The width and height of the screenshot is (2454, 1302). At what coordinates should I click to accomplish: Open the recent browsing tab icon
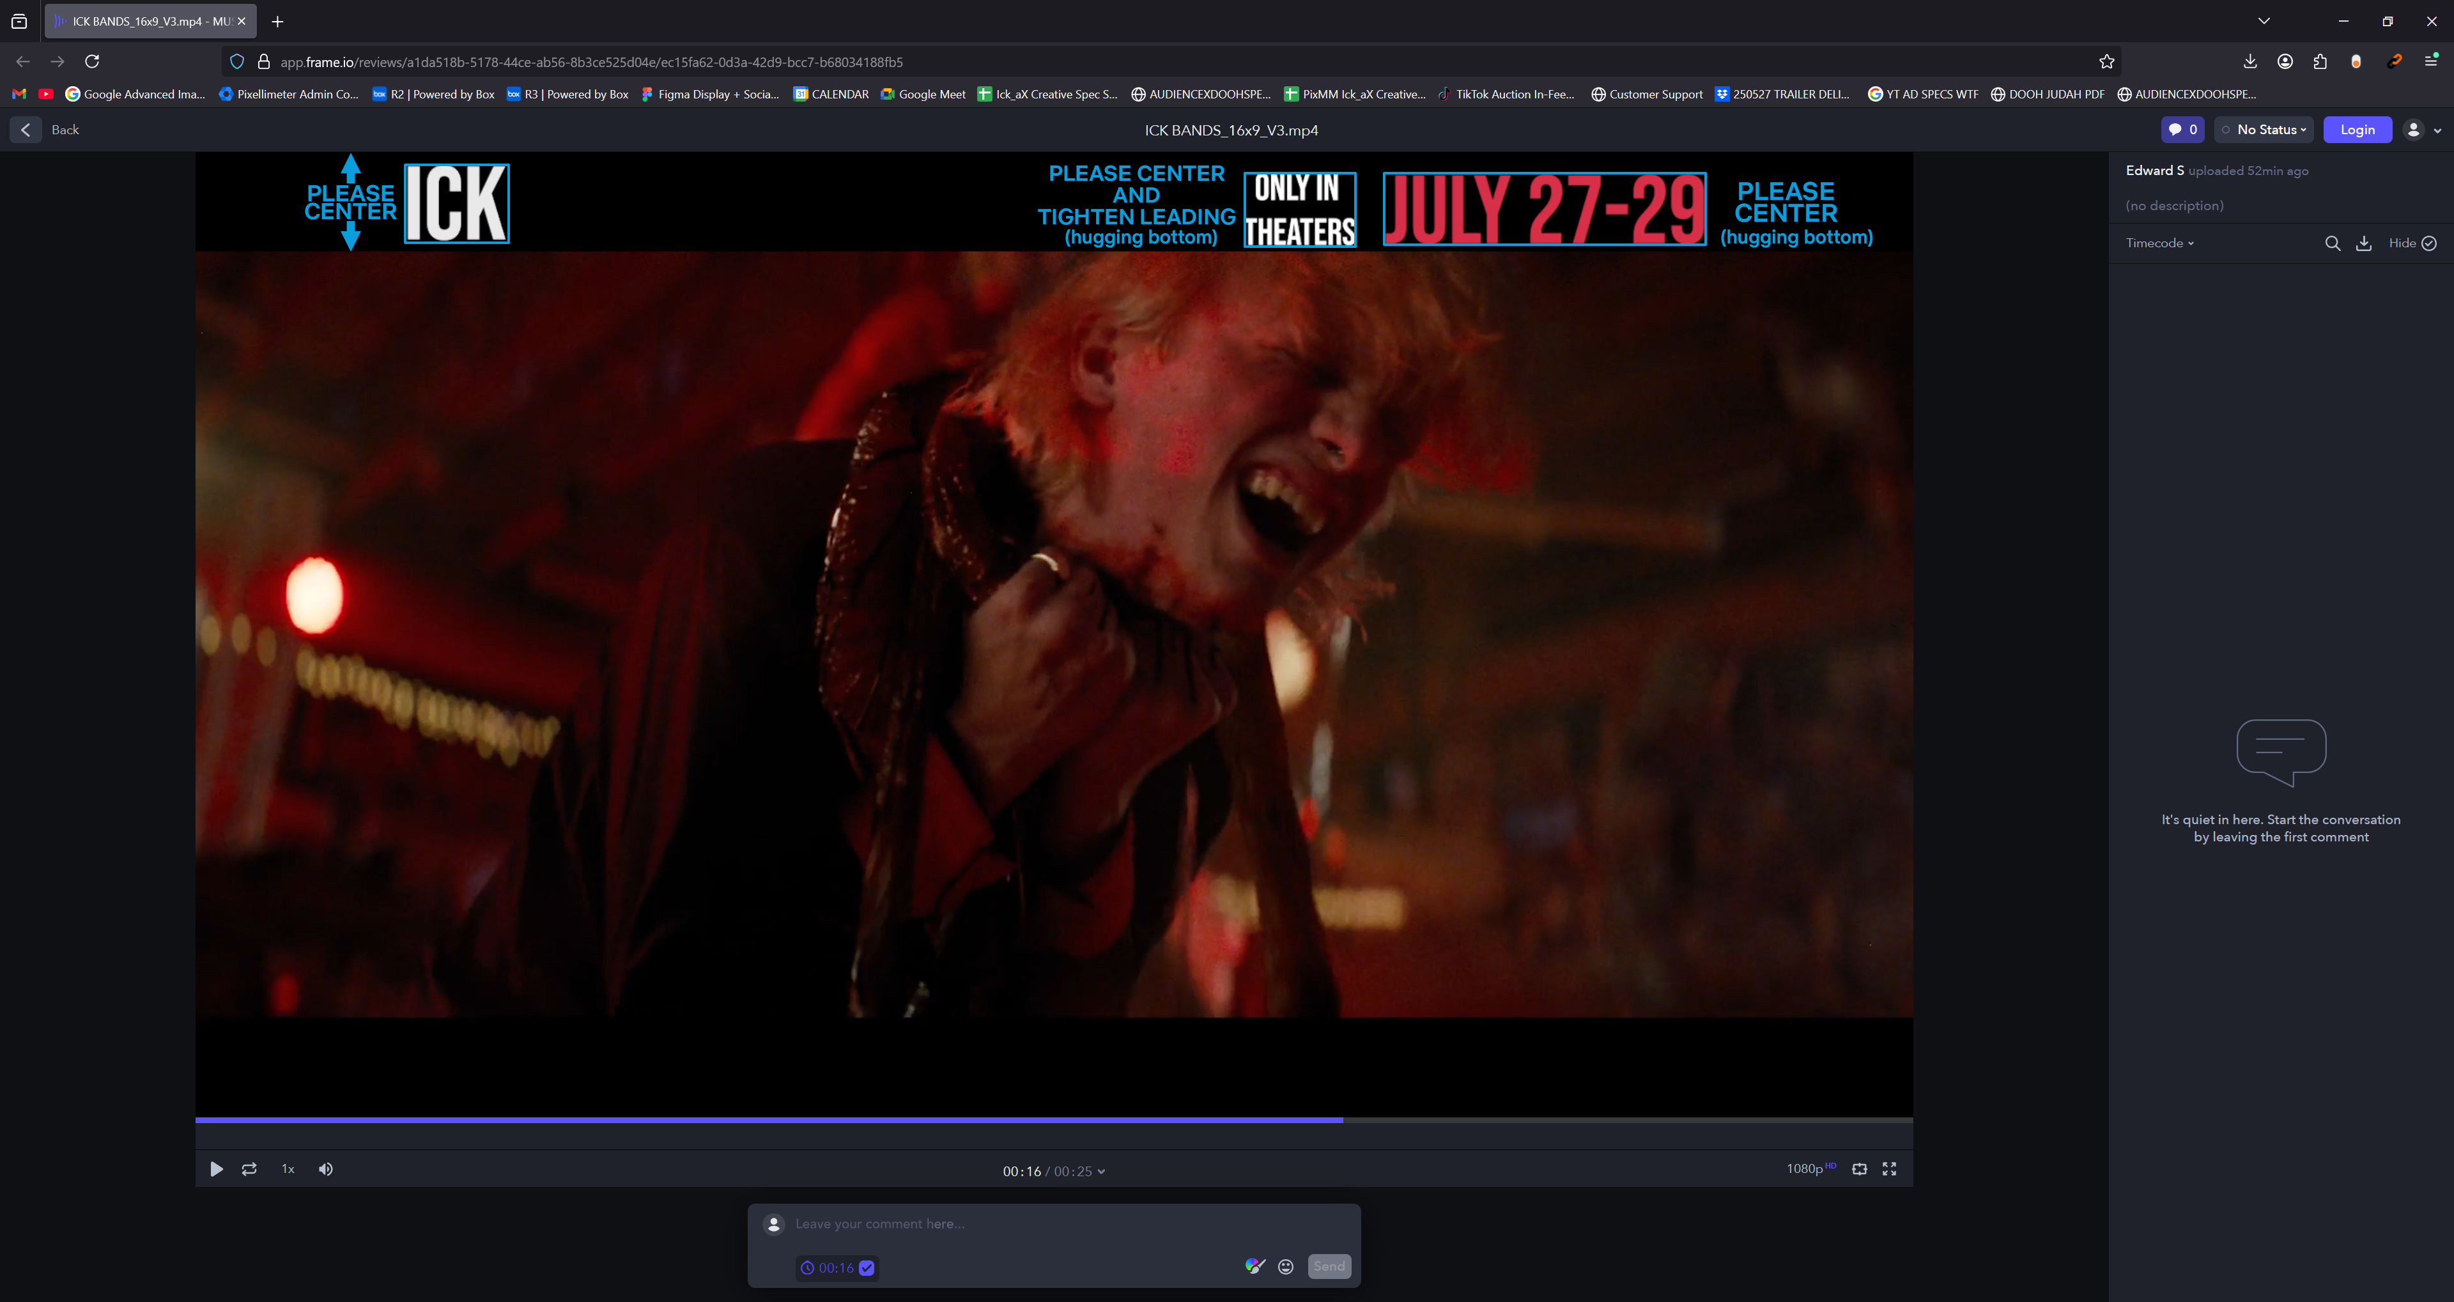[x=19, y=21]
